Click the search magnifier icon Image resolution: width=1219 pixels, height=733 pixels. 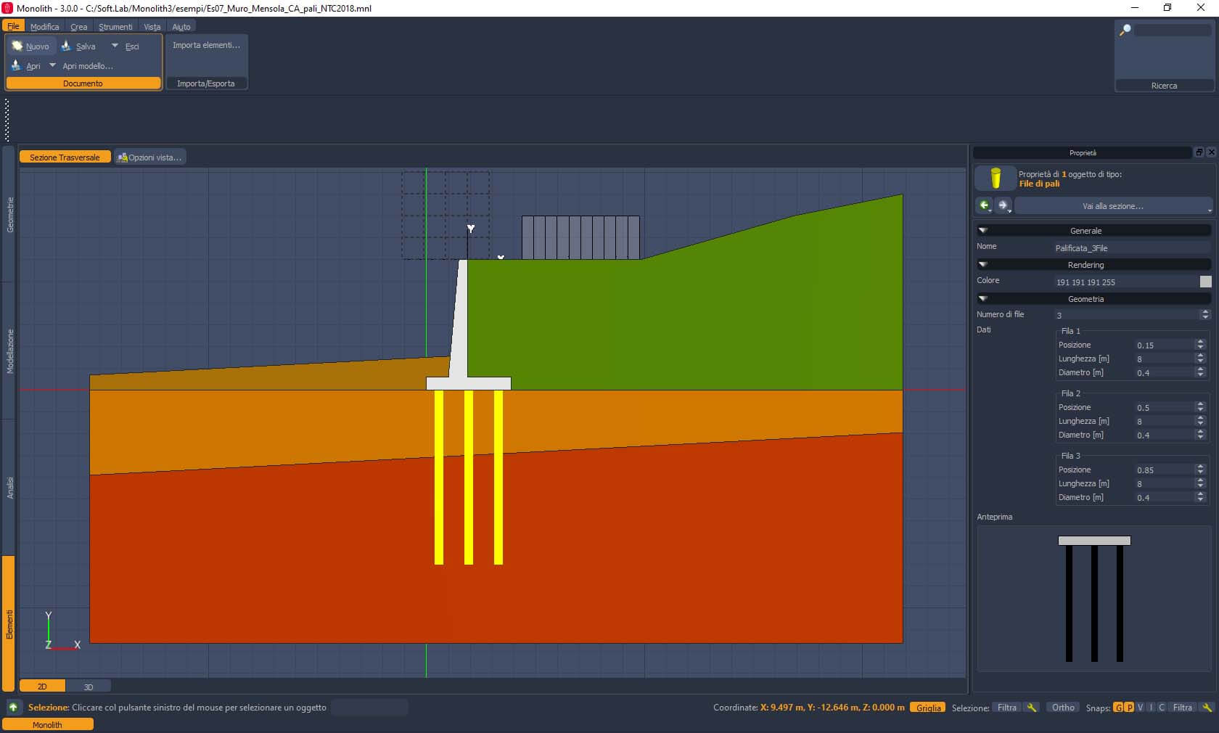point(1125,30)
